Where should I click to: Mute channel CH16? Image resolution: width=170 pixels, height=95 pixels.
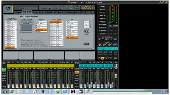coord(72,69)
